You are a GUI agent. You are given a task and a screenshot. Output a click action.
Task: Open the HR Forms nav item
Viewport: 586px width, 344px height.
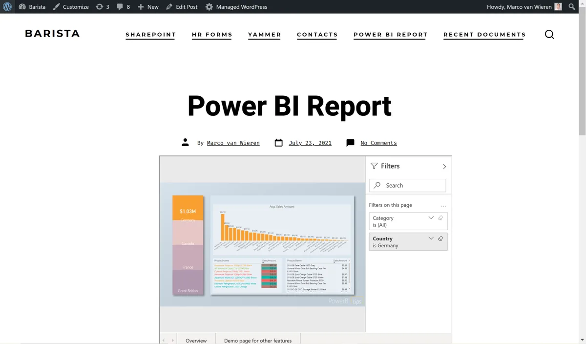212,35
